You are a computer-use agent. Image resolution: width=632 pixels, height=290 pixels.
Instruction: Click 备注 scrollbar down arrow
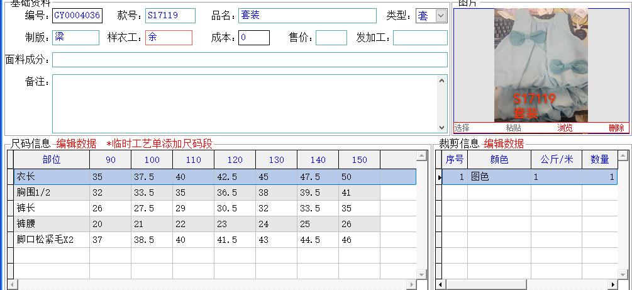[441, 128]
